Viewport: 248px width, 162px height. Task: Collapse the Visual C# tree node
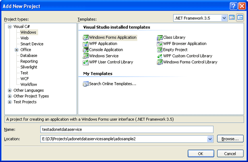(x=10, y=26)
